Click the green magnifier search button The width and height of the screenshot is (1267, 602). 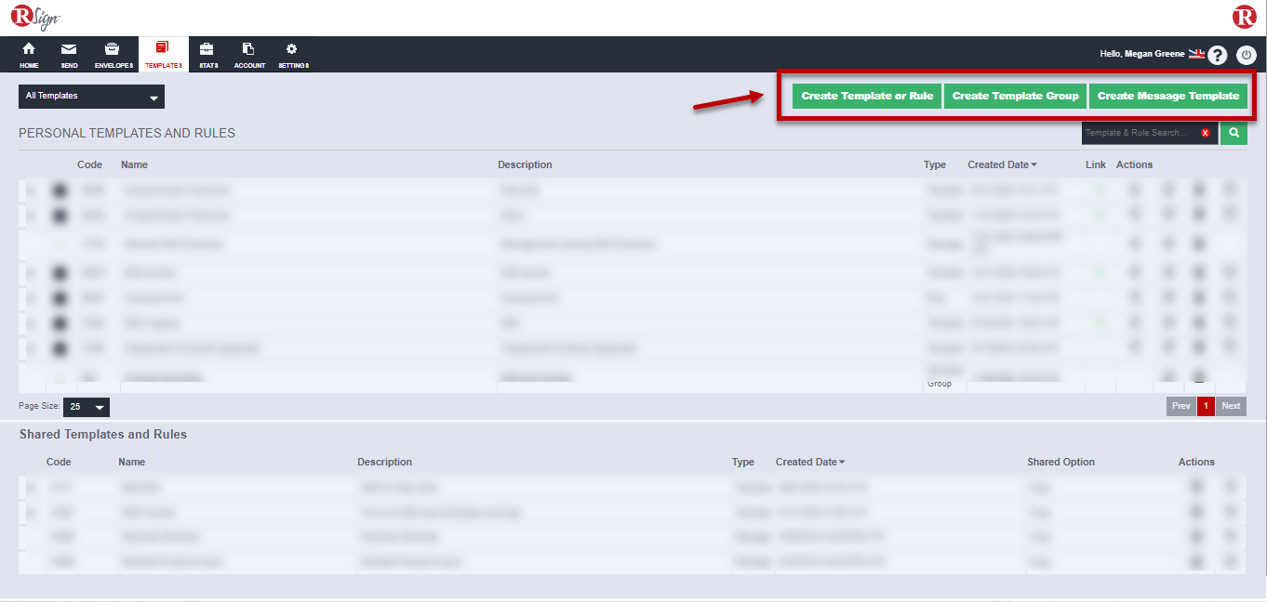click(x=1234, y=133)
